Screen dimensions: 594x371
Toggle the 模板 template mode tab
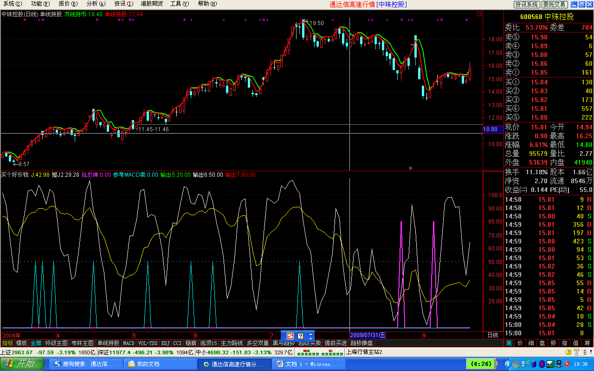tap(21, 343)
